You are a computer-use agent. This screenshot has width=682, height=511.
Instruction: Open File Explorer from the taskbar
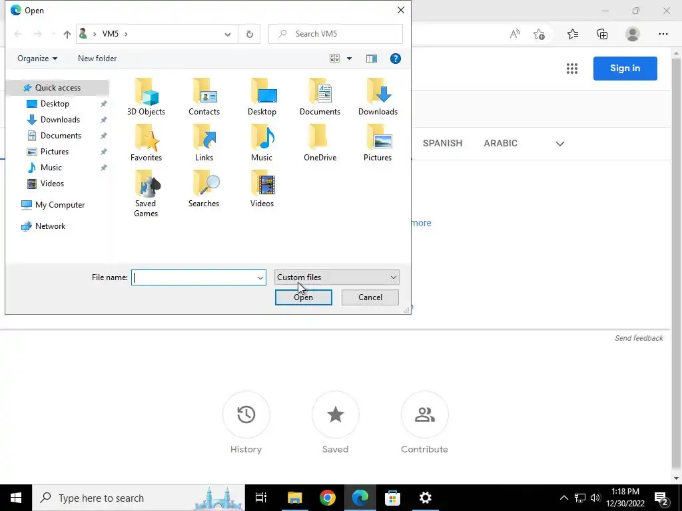tap(294, 498)
